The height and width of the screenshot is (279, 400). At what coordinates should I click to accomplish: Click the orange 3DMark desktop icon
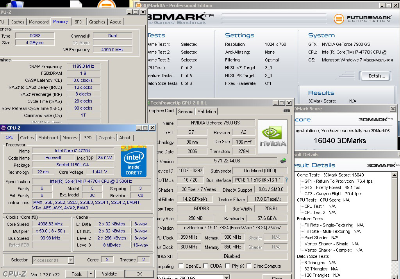(106, 4)
